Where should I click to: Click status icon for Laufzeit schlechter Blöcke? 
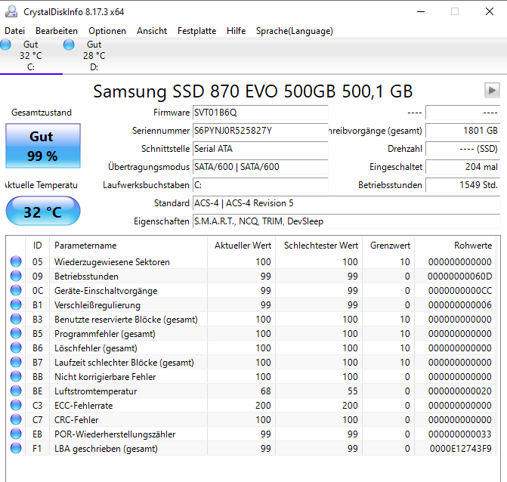(x=16, y=362)
